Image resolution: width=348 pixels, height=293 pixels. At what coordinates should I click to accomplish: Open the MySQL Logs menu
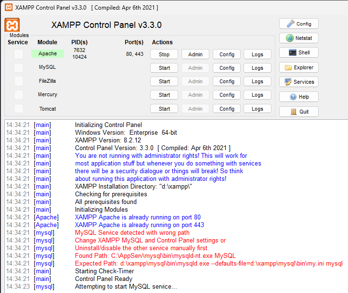(258, 68)
